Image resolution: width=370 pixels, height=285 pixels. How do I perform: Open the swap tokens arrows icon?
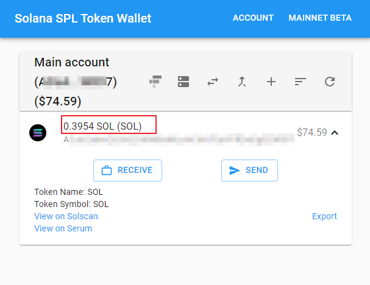(x=213, y=82)
